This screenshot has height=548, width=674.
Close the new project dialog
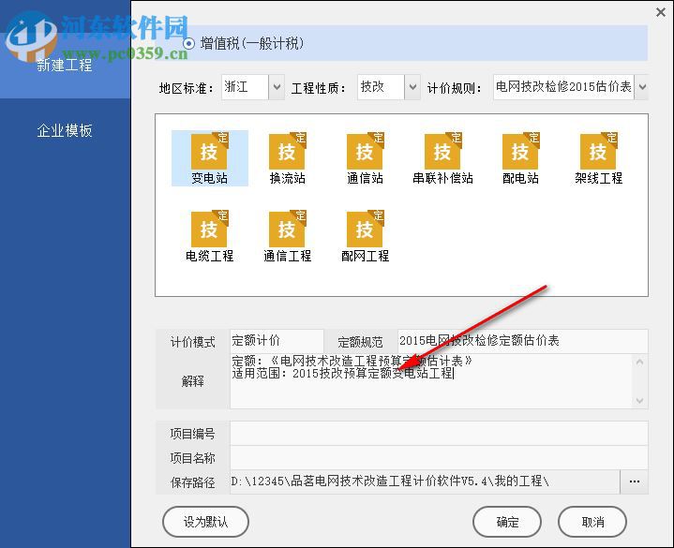(x=661, y=12)
